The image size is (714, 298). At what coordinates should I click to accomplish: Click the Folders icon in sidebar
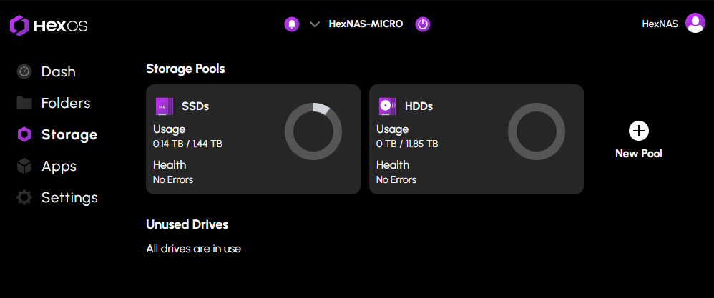[24, 103]
